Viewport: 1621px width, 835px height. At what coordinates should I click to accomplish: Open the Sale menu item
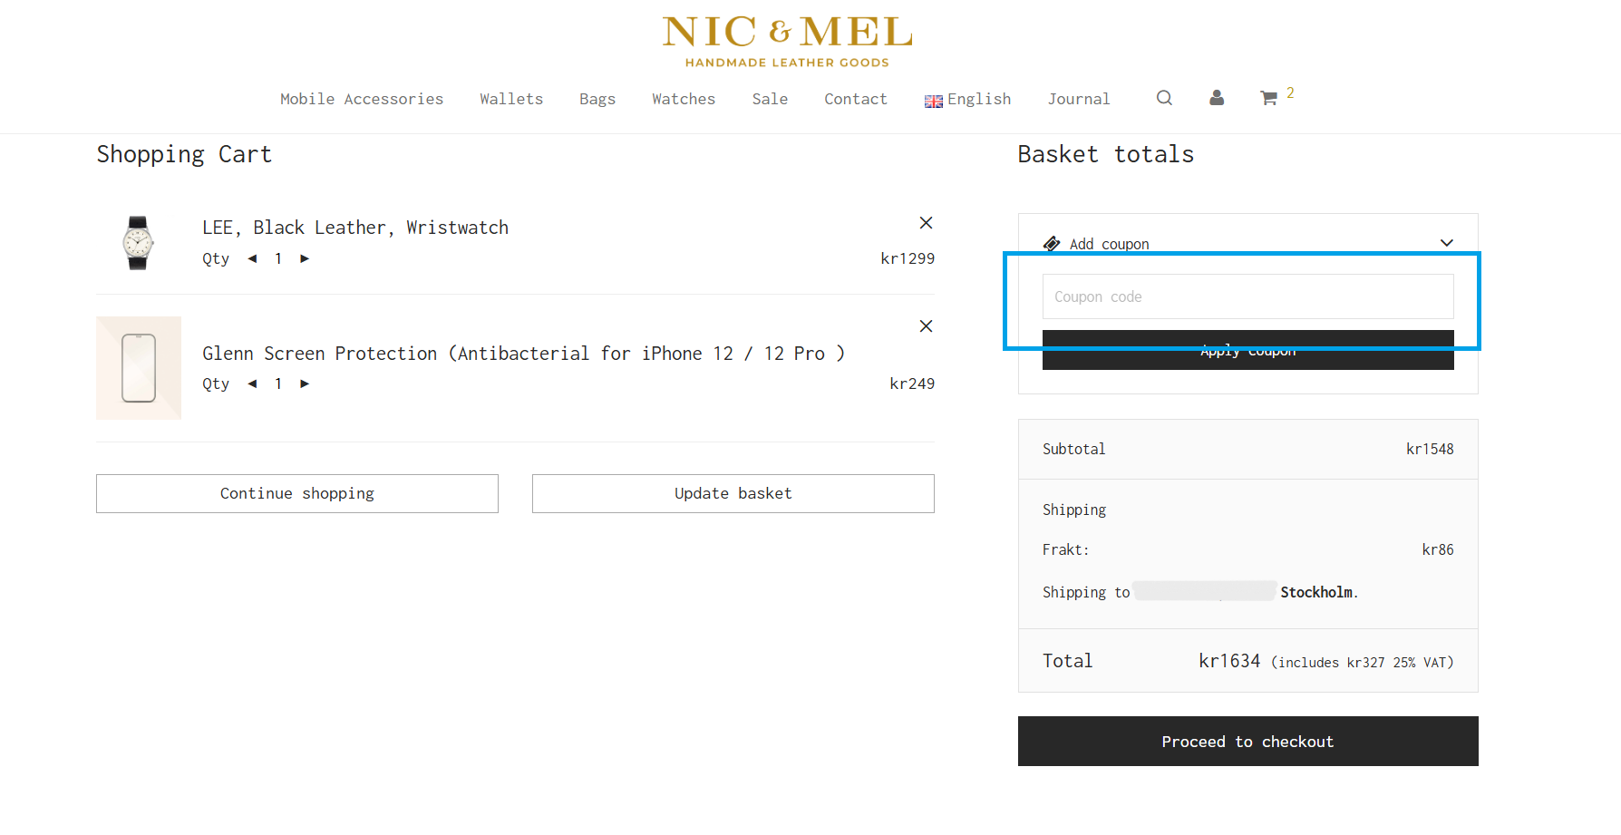(770, 99)
